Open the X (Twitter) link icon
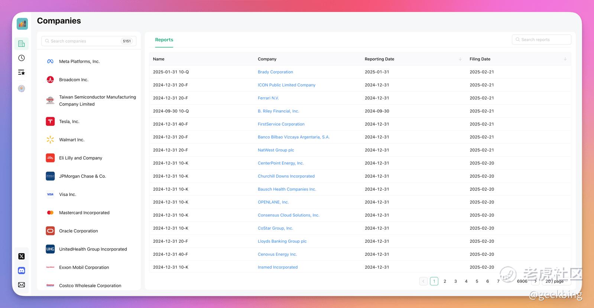 click(x=22, y=256)
